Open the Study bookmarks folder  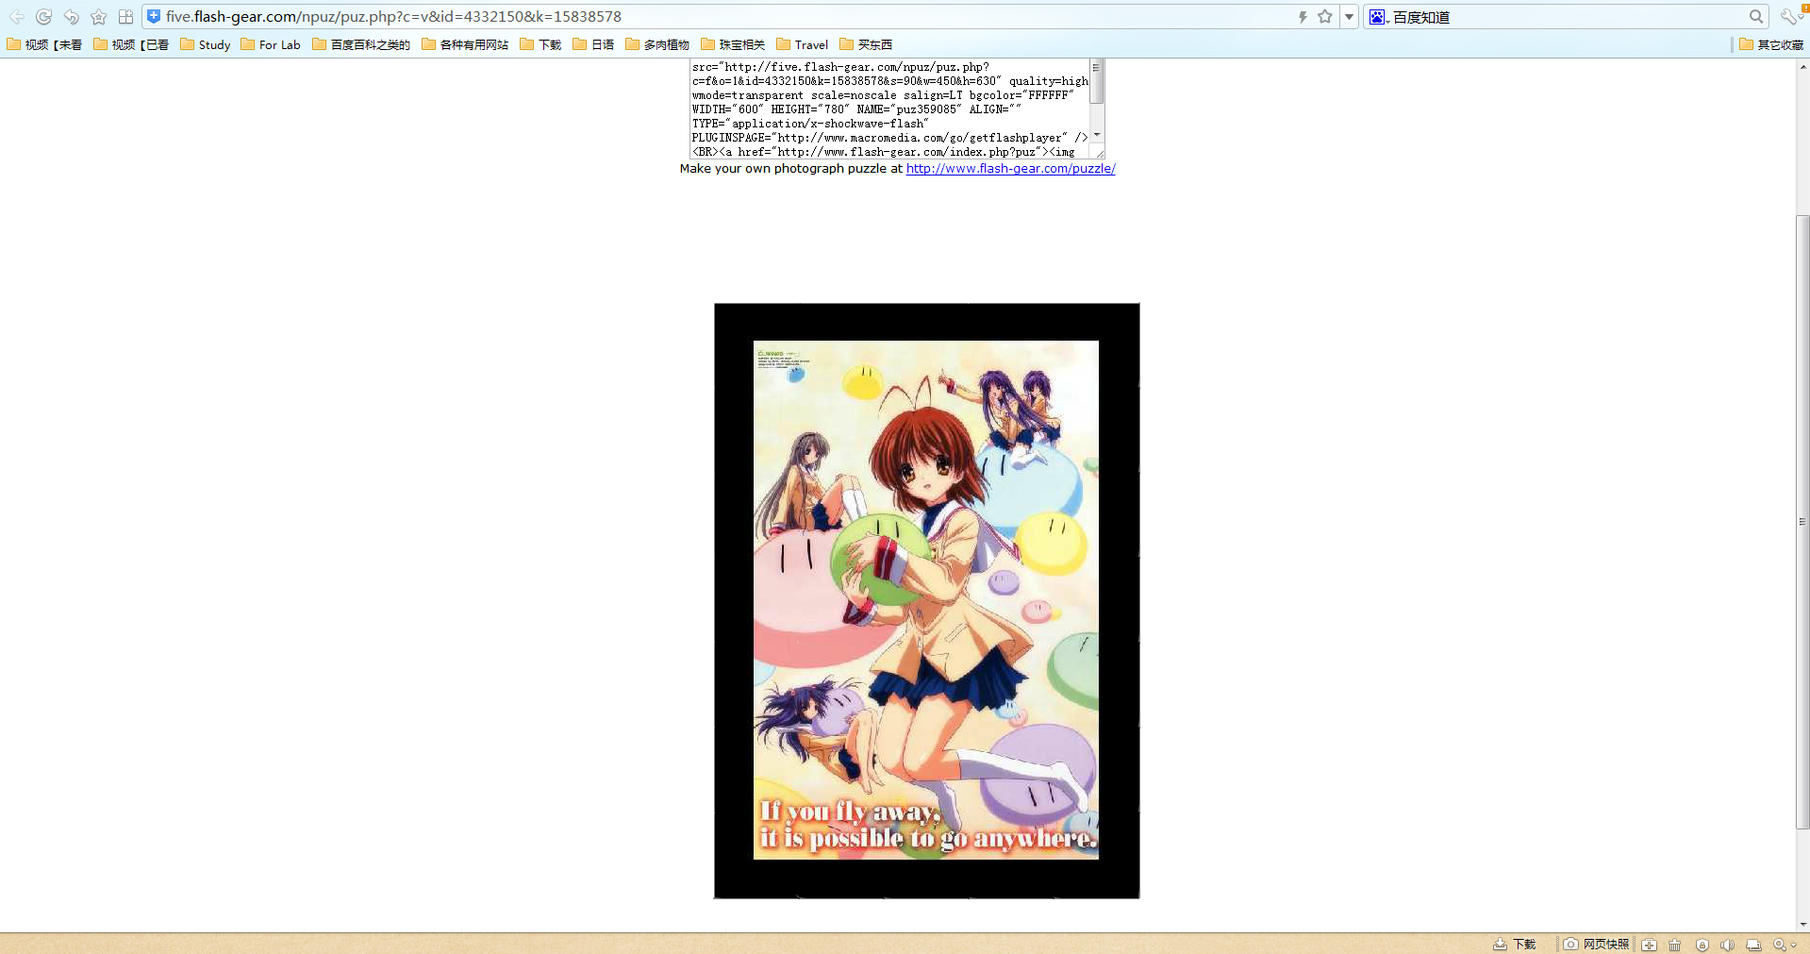(x=206, y=44)
